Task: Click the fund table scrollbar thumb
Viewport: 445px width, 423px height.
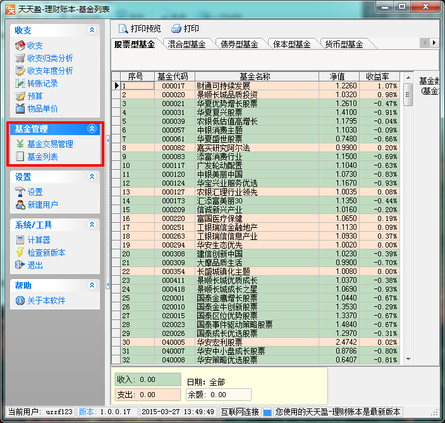Action: pyautogui.click(x=408, y=95)
